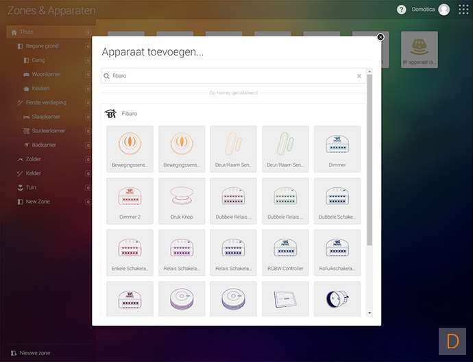The image size is (473, 362).
Task: Click the scrollbar down arrow in dialog
Action: (369, 313)
